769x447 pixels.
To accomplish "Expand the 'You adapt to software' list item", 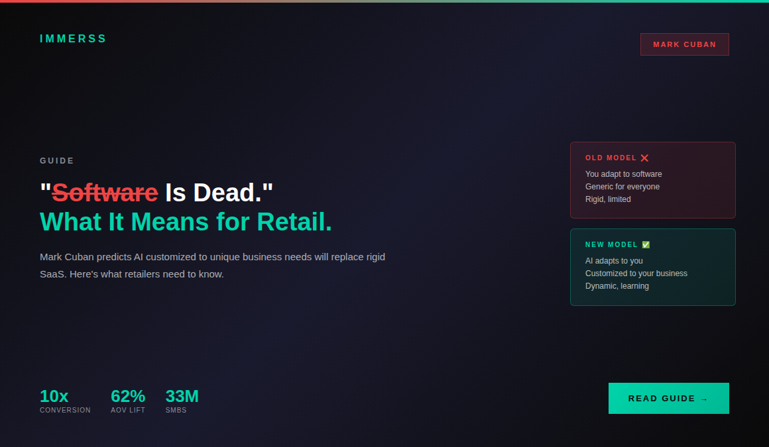I will (623, 174).
